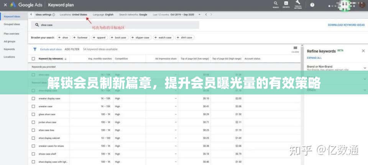Click DOWNLOAD KEYWORD IDEAS
The height and width of the screenshot is (165, 368).
tap(346, 25)
